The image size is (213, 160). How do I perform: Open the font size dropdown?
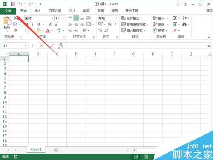click(x=63, y=18)
